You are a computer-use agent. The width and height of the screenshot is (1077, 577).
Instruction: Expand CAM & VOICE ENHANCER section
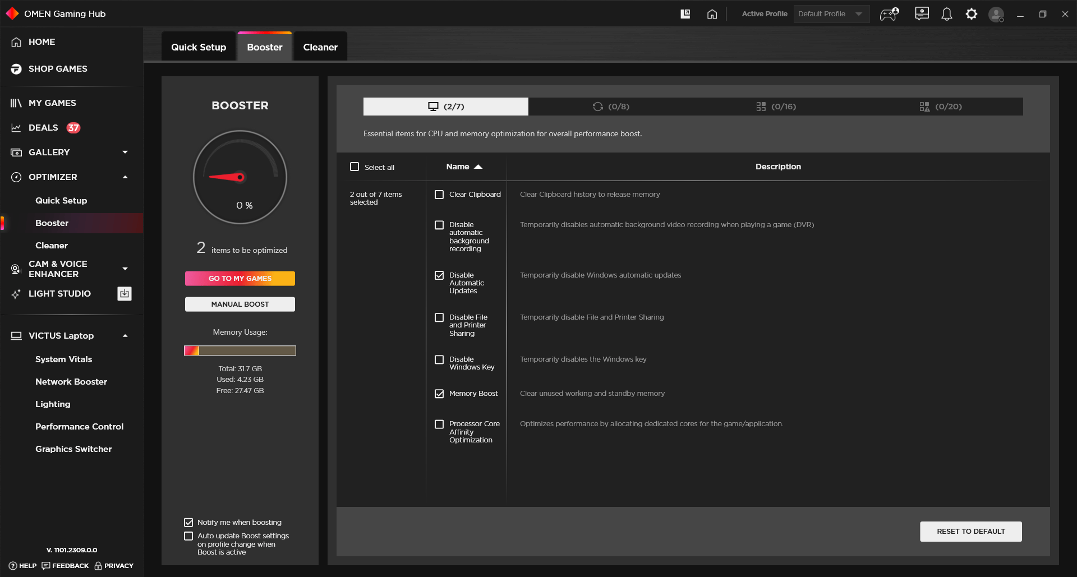coord(125,269)
